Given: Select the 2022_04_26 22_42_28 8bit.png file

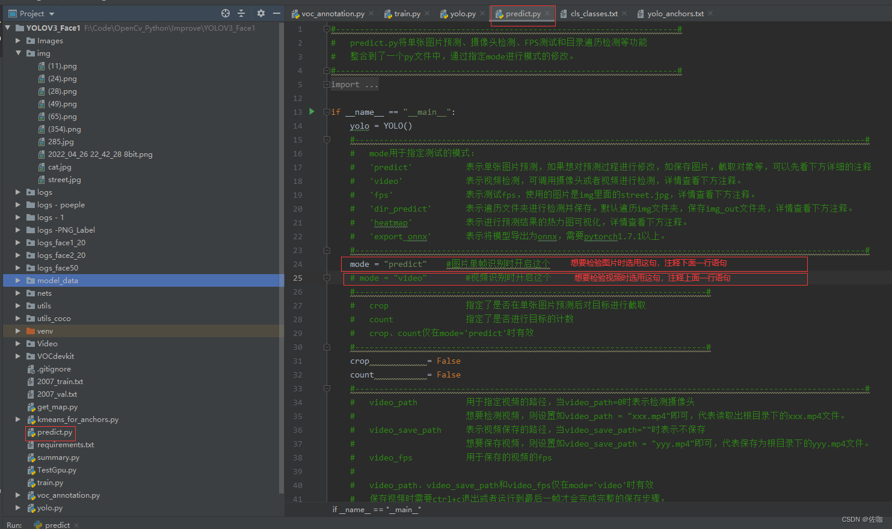Looking at the screenshot, I should coord(100,154).
